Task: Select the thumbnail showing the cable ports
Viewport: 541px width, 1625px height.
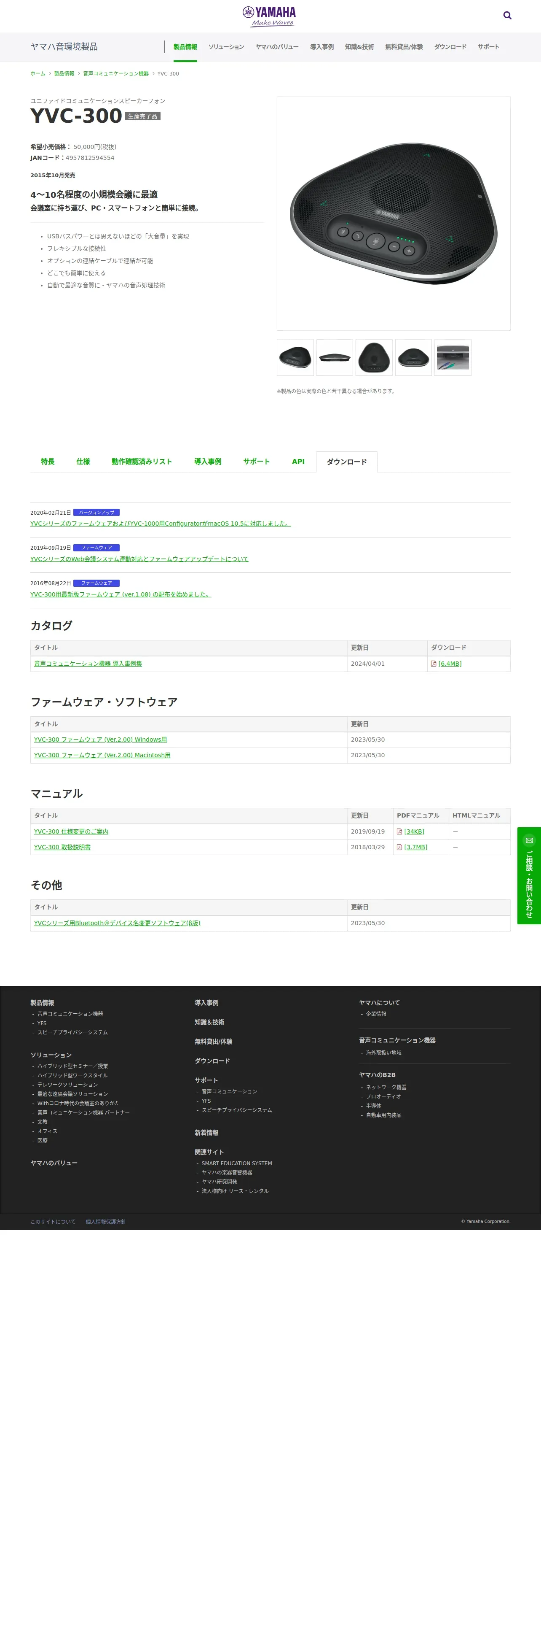Action: (x=453, y=358)
